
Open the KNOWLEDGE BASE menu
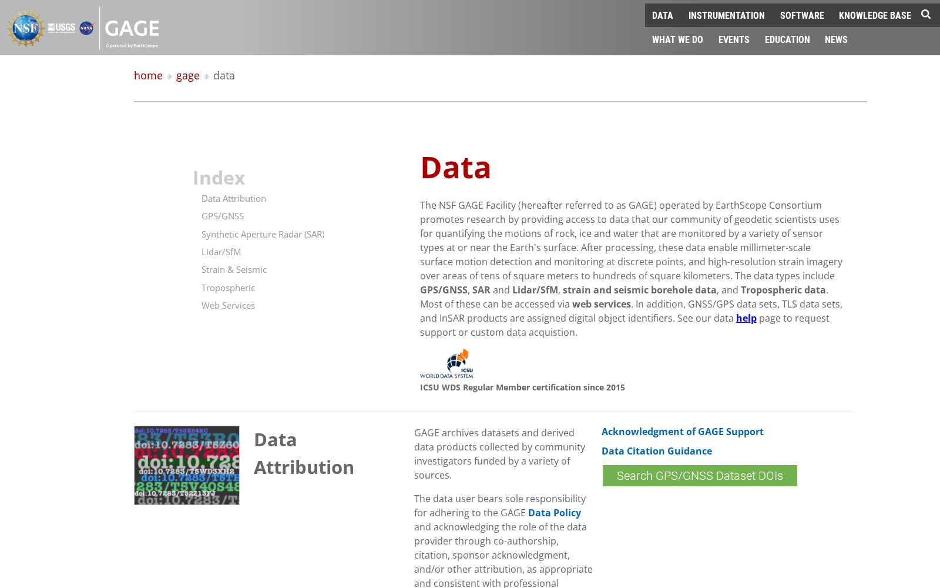(x=875, y=16)
